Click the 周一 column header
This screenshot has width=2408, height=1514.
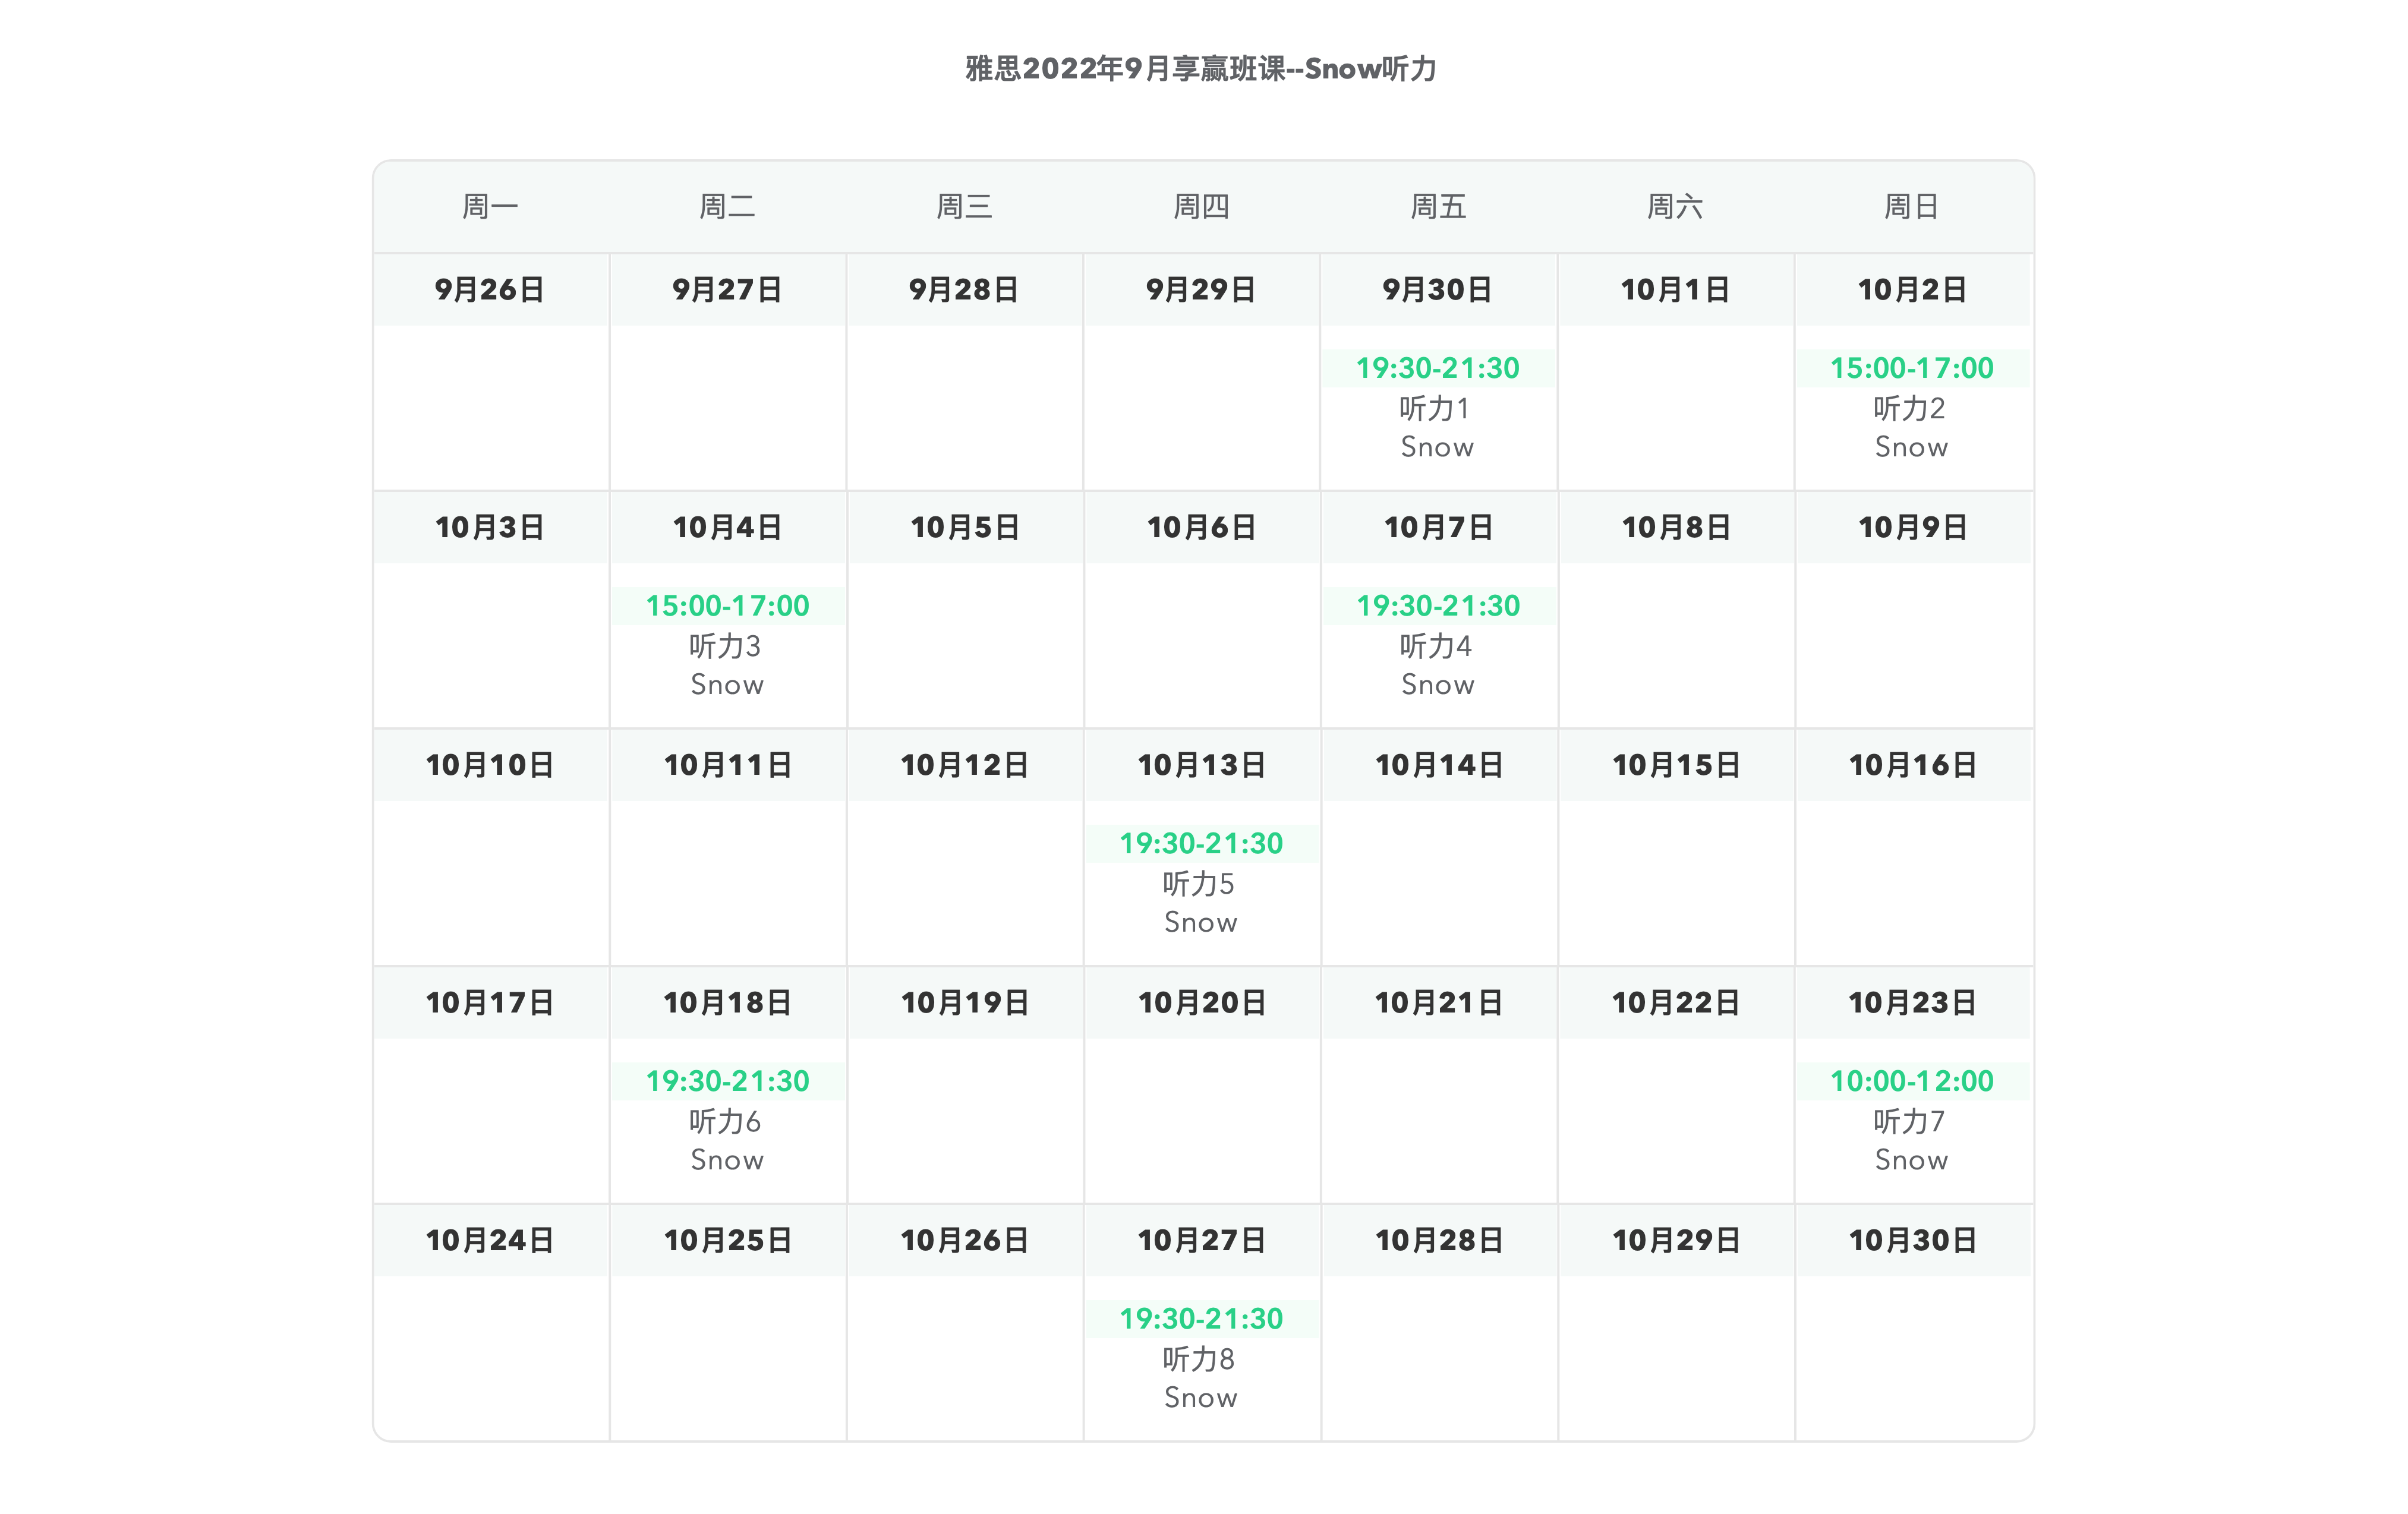[x=490, y=207]
